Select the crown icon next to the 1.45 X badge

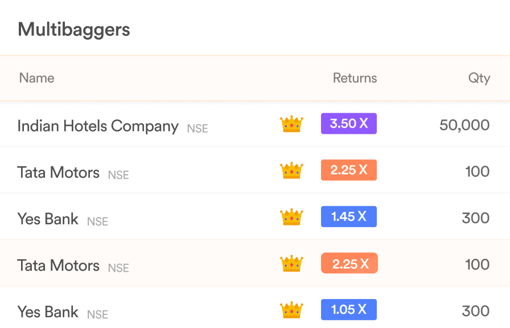click(x=291, y=217)
